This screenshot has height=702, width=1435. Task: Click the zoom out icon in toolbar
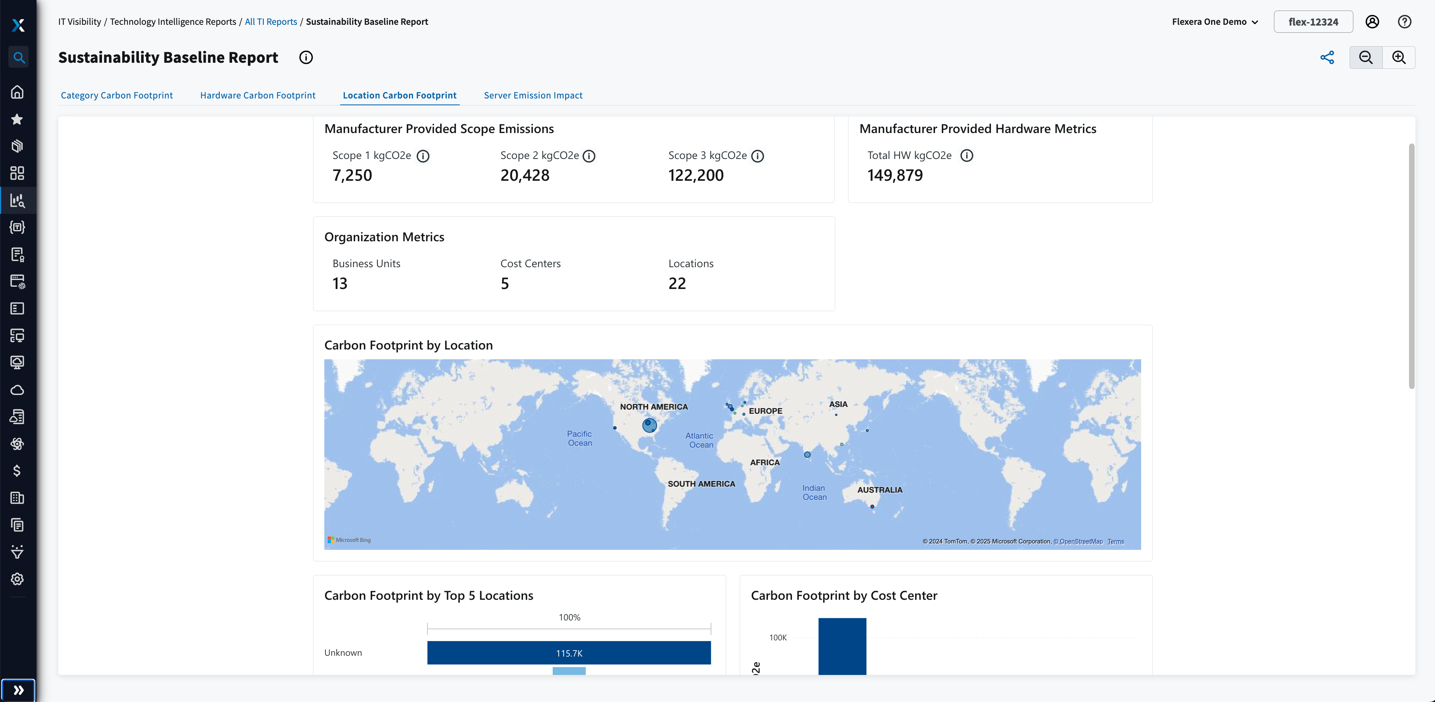(x=1367, y=57)
